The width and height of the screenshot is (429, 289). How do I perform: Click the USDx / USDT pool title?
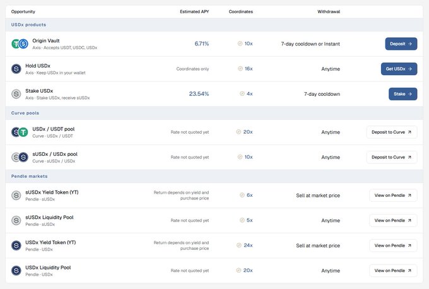(54, 129)
